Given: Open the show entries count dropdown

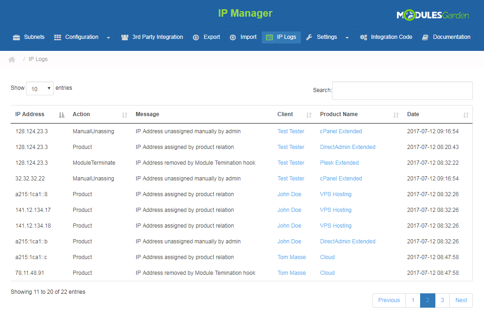Looking at the screenshot, I should (x=40, y=88).
